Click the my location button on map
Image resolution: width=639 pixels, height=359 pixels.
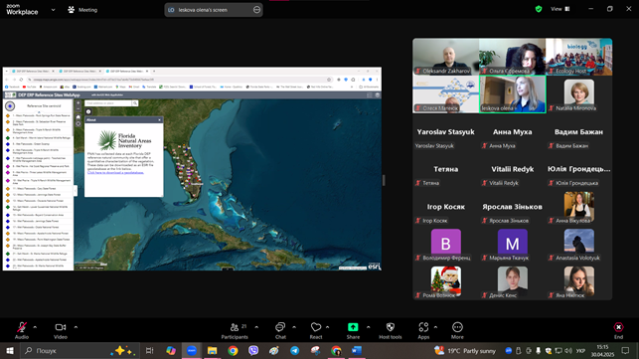(x=79, y=124)
